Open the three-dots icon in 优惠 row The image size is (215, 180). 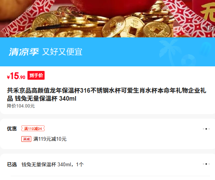206,129
